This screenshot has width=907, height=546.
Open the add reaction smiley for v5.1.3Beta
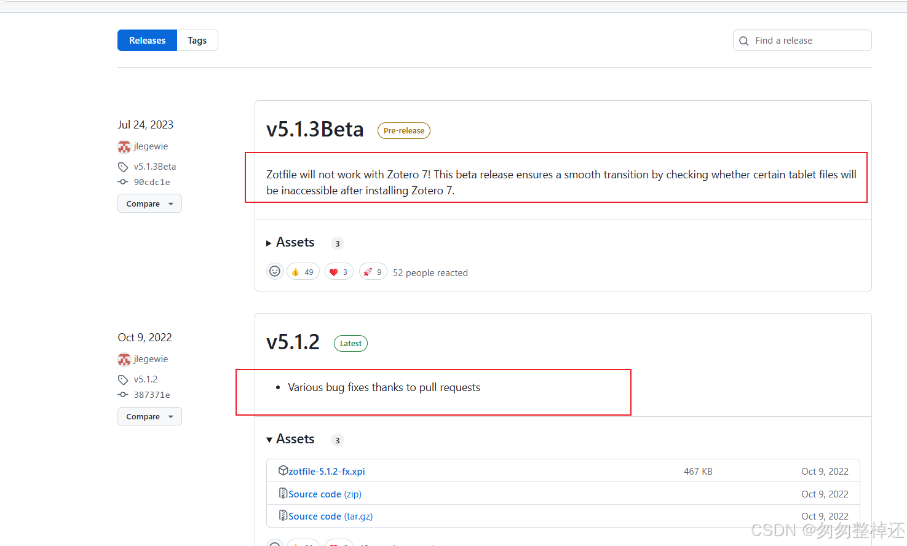point(275,271)
